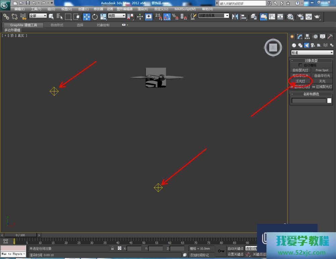336x259 pixels.
Task: Activate the Rotate tool
Action: pyautogui.click(x=95, y=16)
